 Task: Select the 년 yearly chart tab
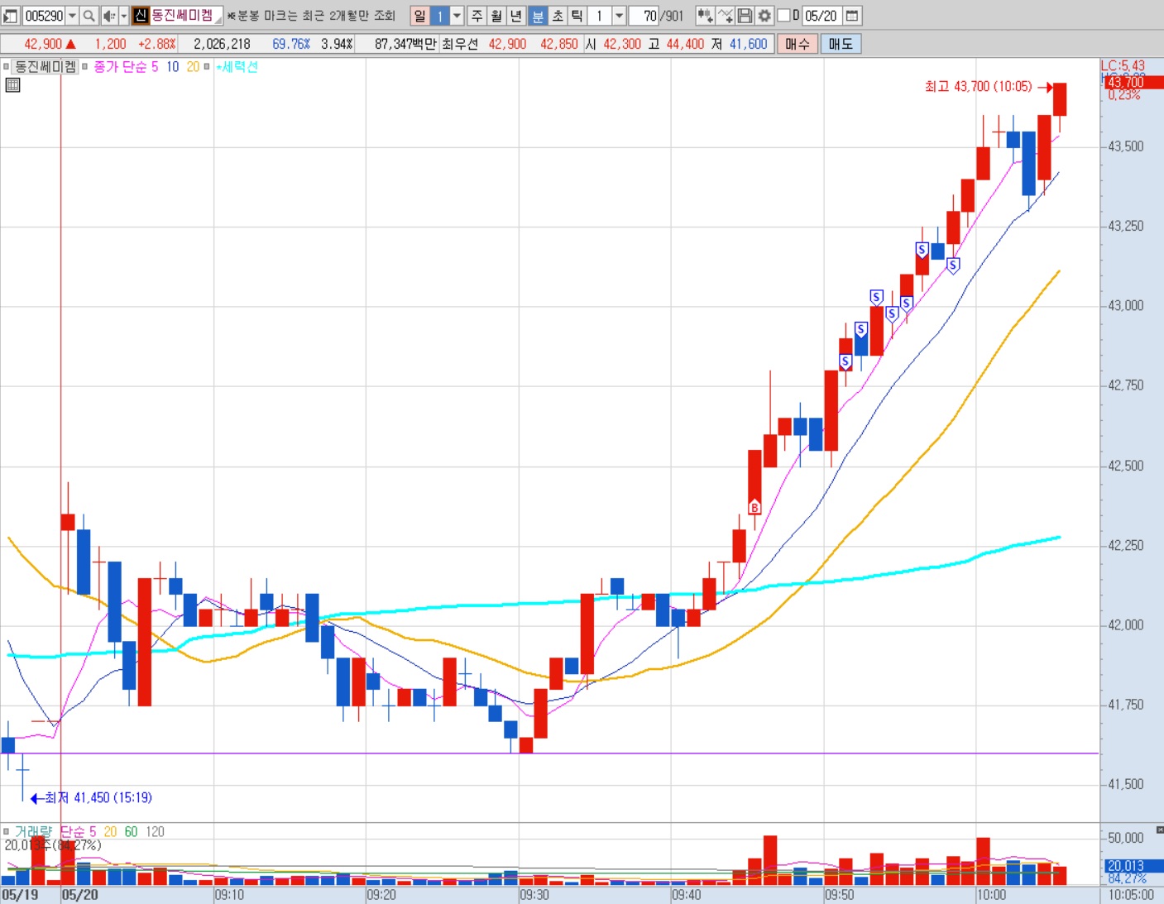coord(516,16)
